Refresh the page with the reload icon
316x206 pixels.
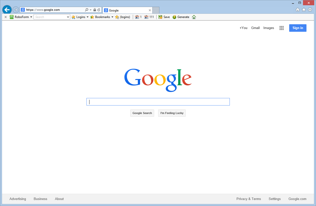tap(99, 10)
